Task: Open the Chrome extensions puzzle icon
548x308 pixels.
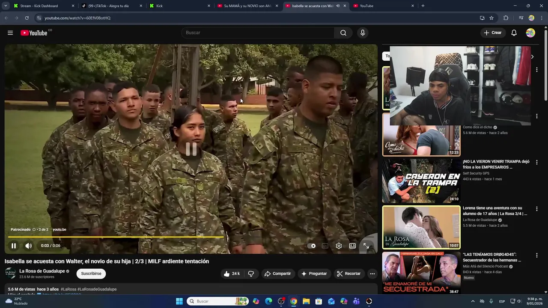Action: tap(506, 18)
